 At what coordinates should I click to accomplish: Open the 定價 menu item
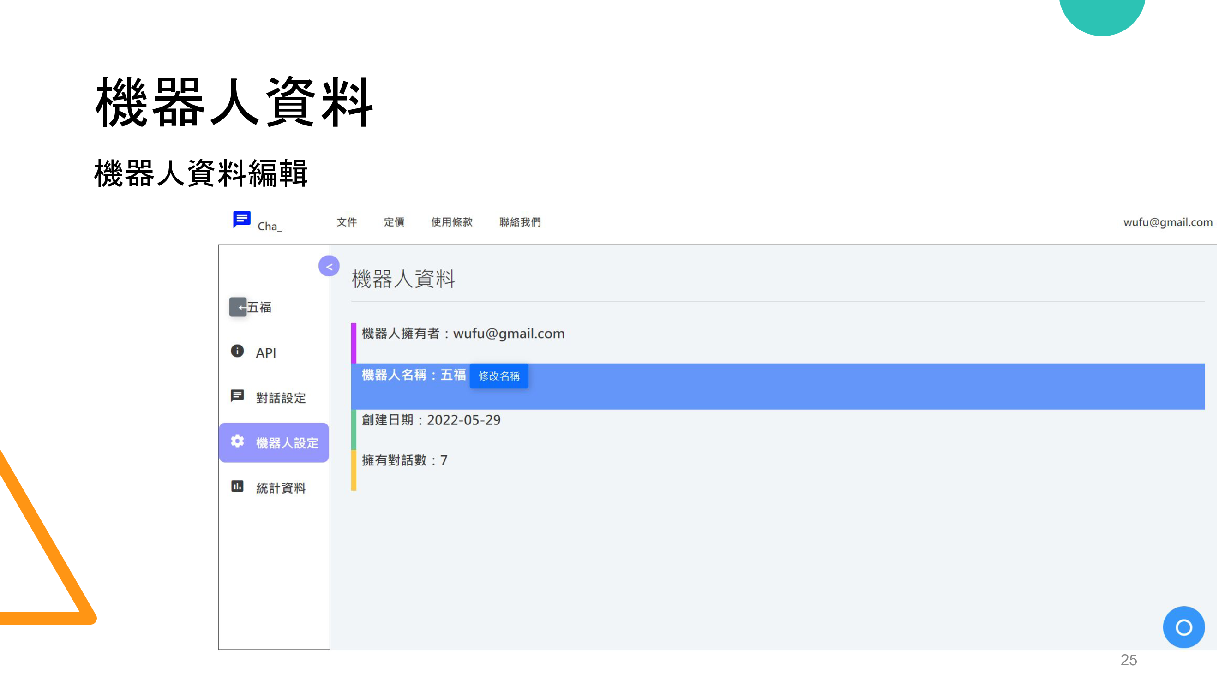[394, 222]
